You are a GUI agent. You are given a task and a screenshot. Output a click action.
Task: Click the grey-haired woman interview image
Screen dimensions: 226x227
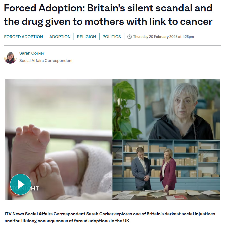pyautogui.click(x=166, y=109)
